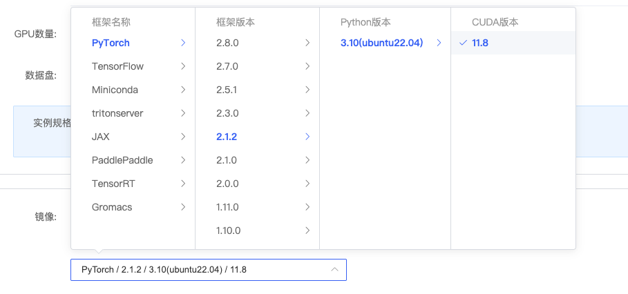Expand Miniconda chevron arrow
Screen dimensions: 628x294
point(183,90)
